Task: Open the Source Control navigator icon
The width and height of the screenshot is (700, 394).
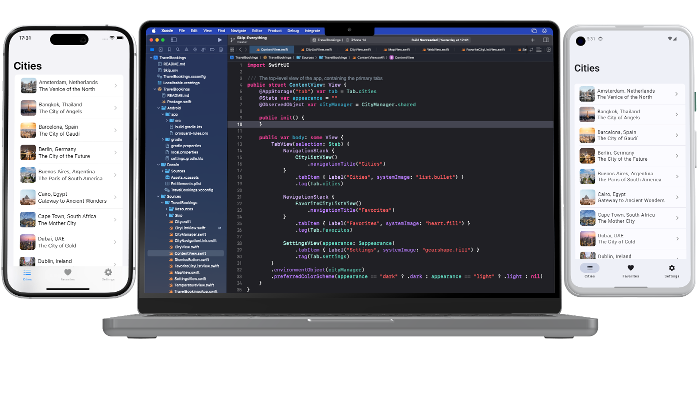Action: [160, 50]
